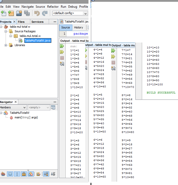Toggle Show Fields filter
This screenshot has width=178, height=185.
coord(10,174)
